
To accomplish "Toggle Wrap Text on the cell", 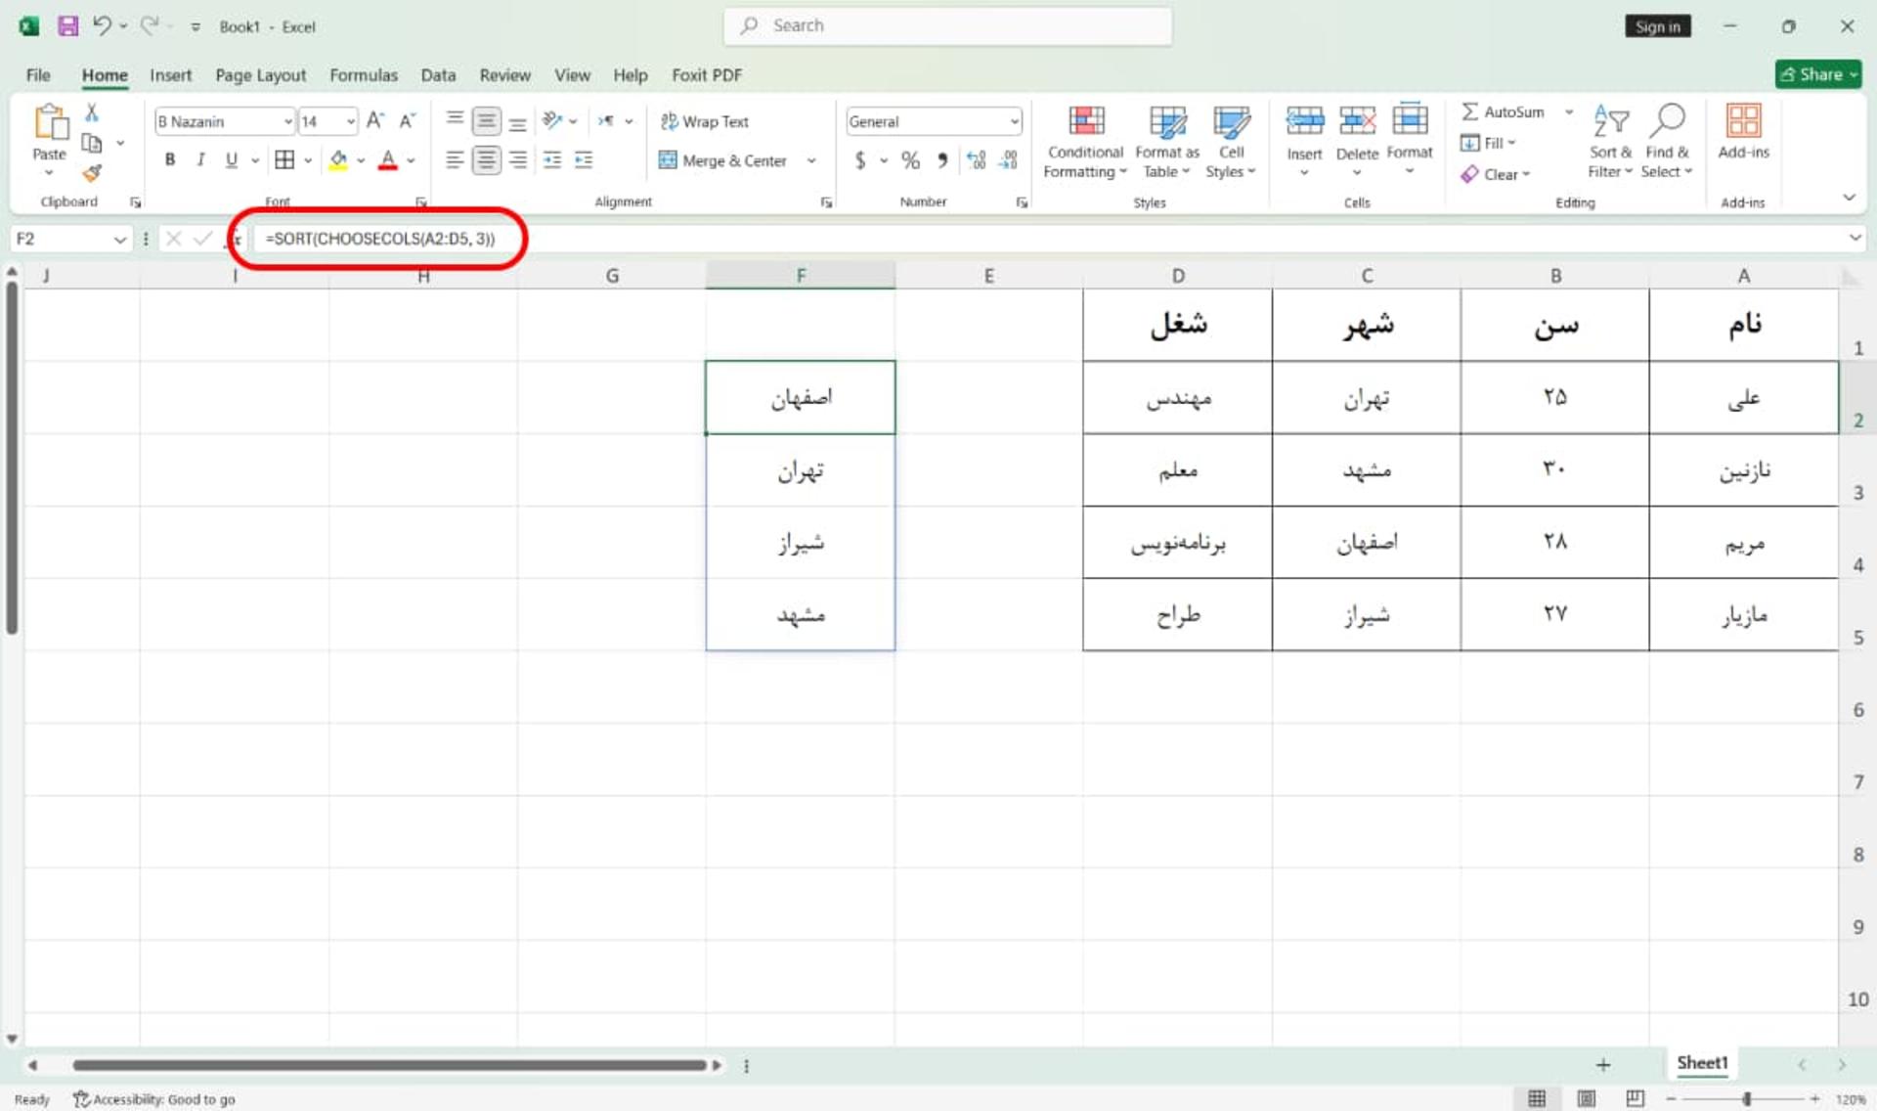I will [x=705, y=121].
